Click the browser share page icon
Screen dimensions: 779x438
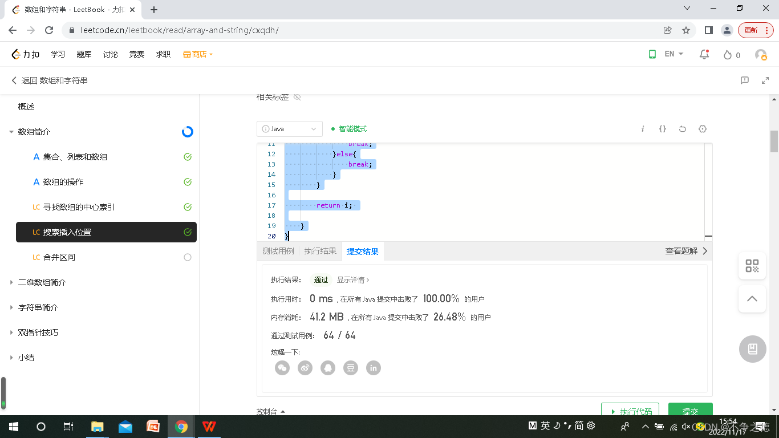tap(667, 30)
